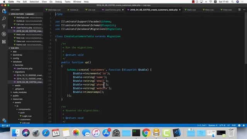247x139 pixels.
Task: Click the feedback smiley in status bar
Action: (239, 125)
